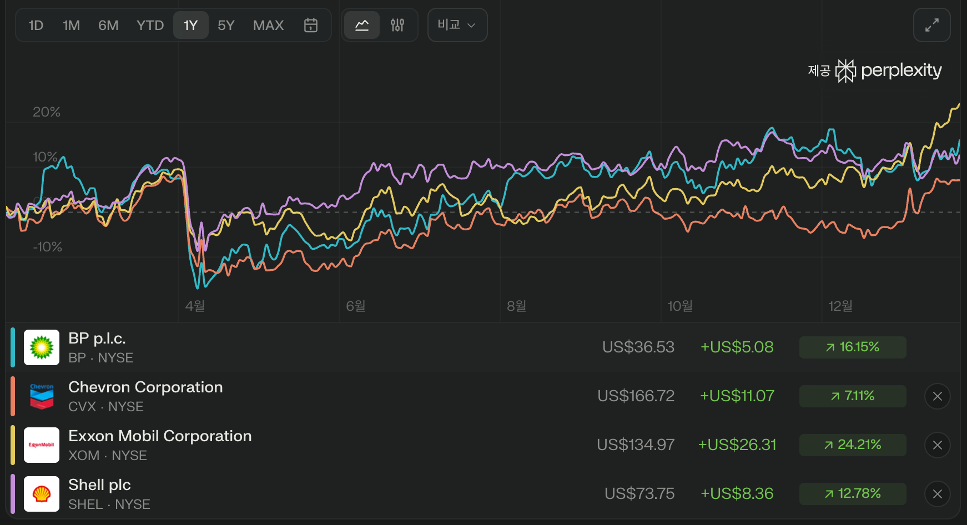967x525 pixels.
Task: Click the Chevron Corporation logo
Action: (x=42, y=396)
